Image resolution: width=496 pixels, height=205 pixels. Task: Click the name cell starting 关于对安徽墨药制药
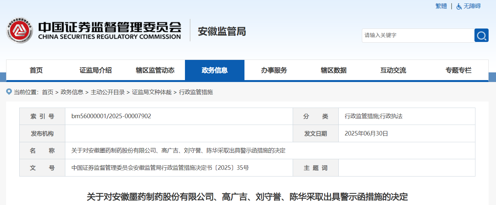[179, 151]
